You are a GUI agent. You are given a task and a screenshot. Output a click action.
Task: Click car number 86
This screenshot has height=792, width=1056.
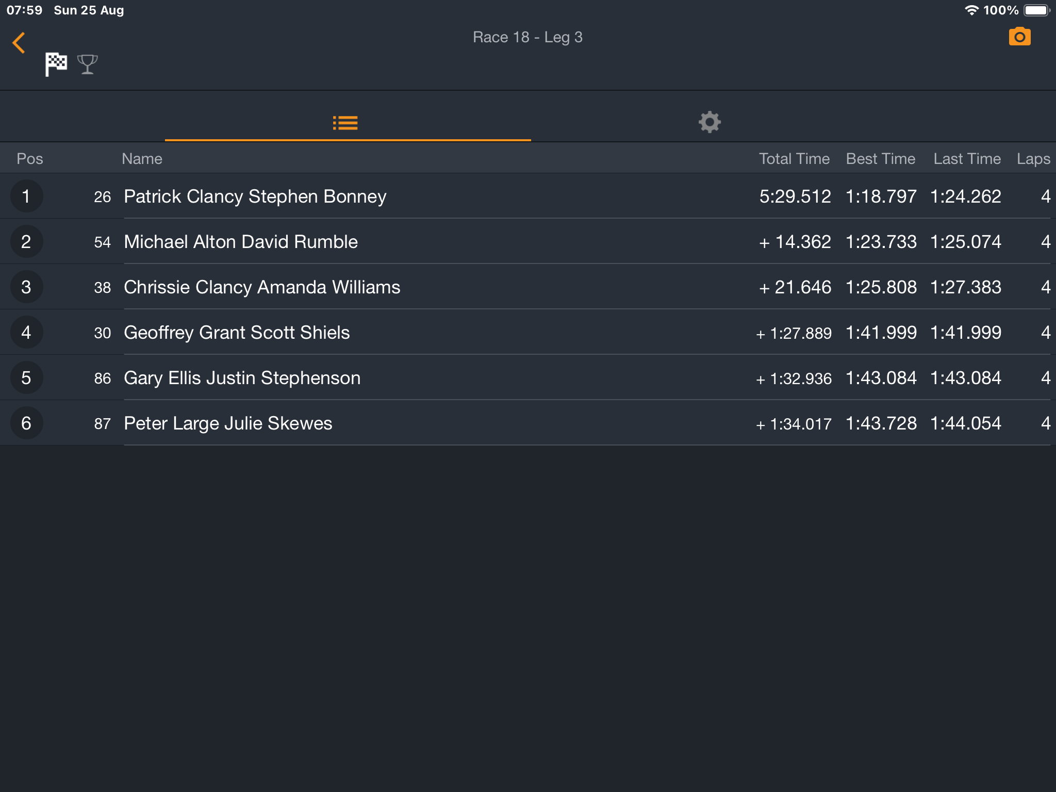103,378
